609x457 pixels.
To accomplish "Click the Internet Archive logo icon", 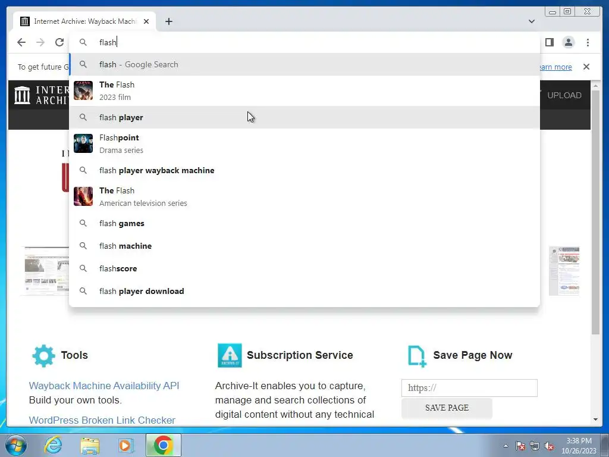I will pyautogui.click(x=22, y=95).
